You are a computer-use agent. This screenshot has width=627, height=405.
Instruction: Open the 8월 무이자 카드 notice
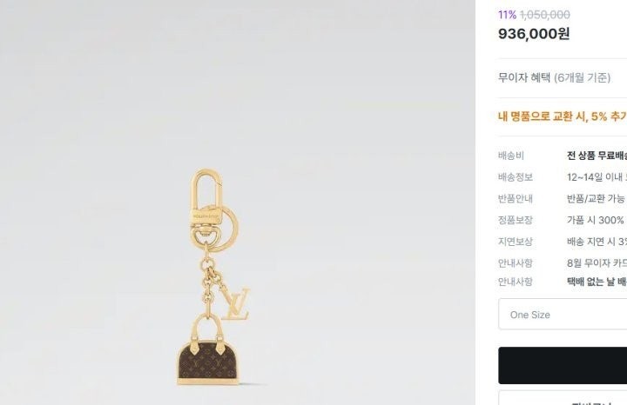point(597,262)
